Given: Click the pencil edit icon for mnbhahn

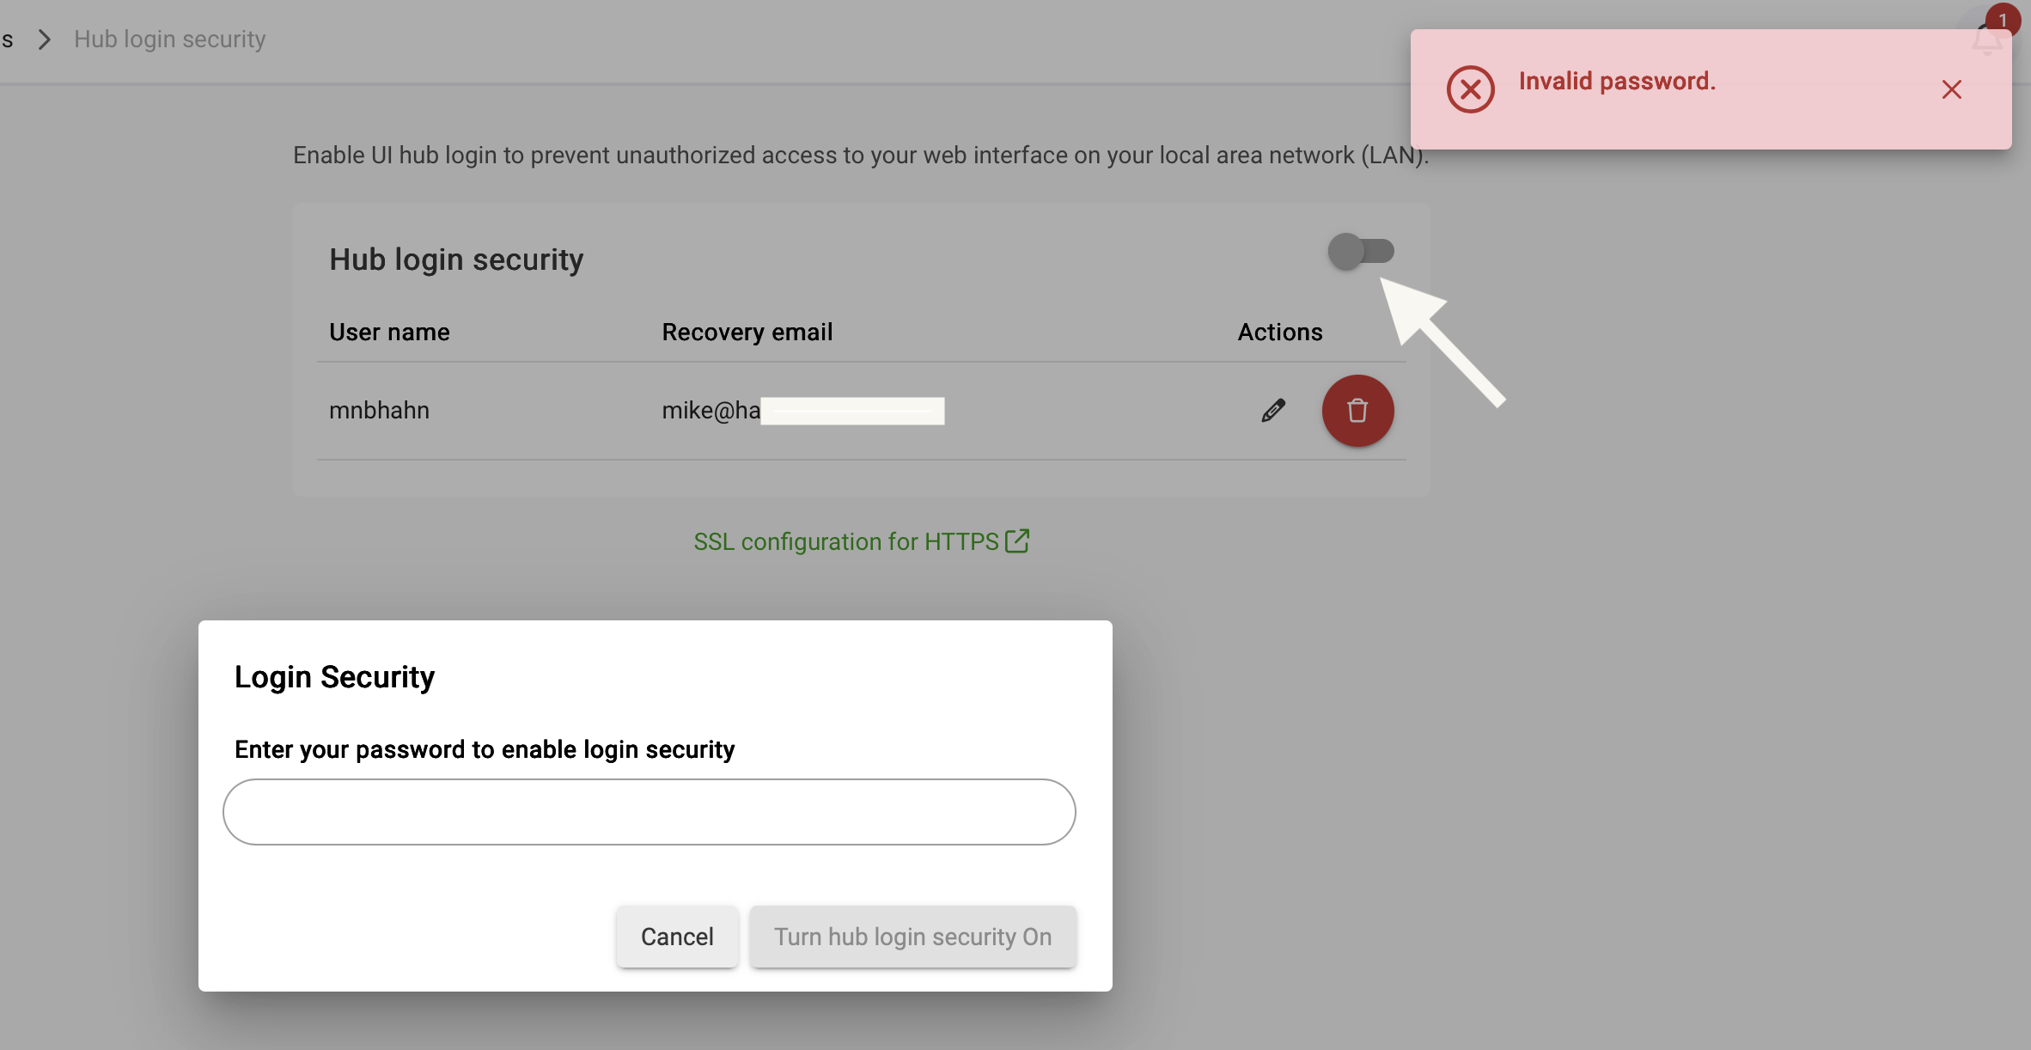Looking at the screenshot, I should click(x=1273, y=411).
